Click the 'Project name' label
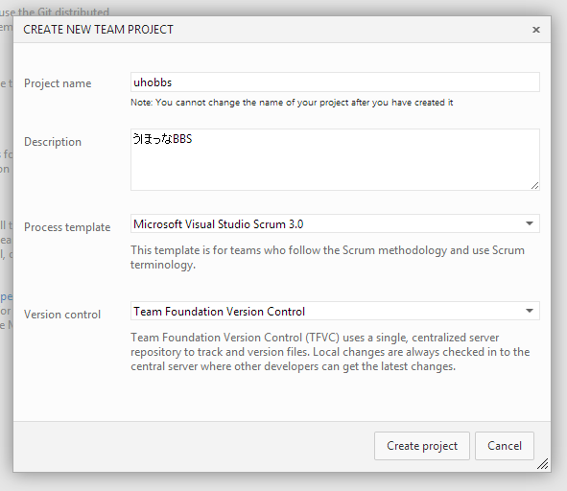567x491 pixels. point(58,83)
